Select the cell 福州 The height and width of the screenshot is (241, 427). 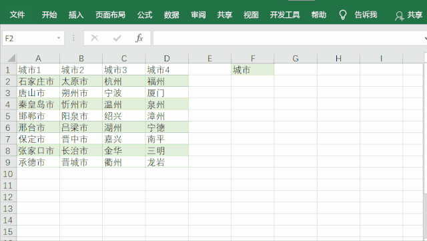(x=167, y=81)
